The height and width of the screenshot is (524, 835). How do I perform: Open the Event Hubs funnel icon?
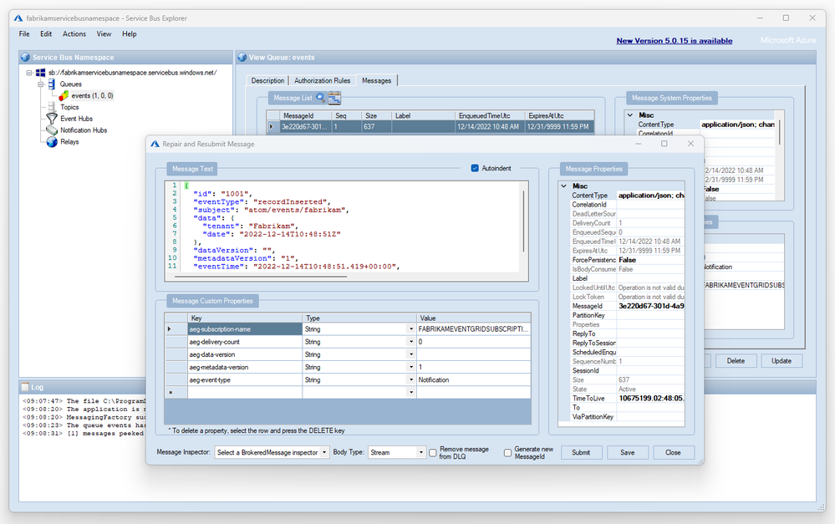[x=52, y=119]
